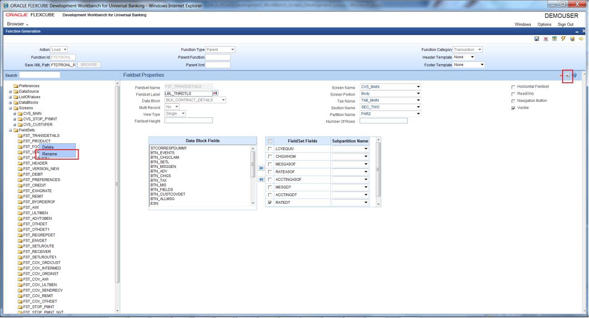Move fields left with double-arrow icon
This screenshot has width=589, height=318.
[261, 179]
